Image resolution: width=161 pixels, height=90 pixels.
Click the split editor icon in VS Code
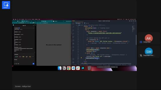[x=133, y=23]
